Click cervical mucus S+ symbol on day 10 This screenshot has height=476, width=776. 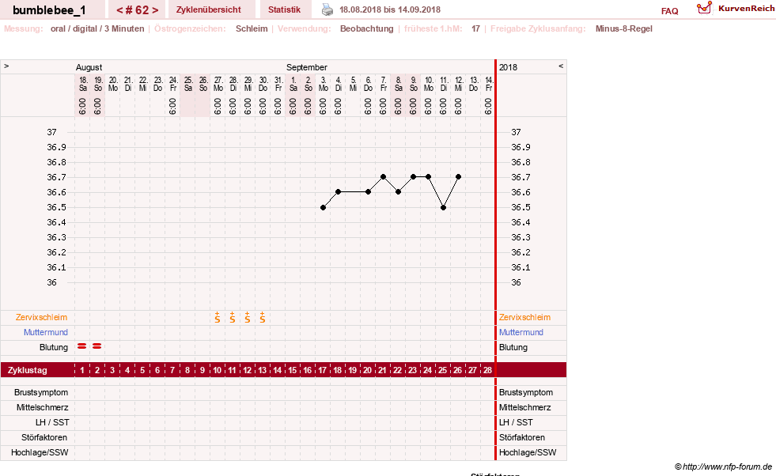click(218, 318)
